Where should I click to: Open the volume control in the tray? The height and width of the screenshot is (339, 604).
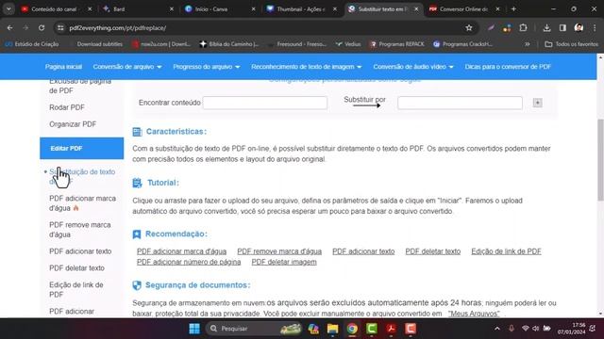pos(535,329)
